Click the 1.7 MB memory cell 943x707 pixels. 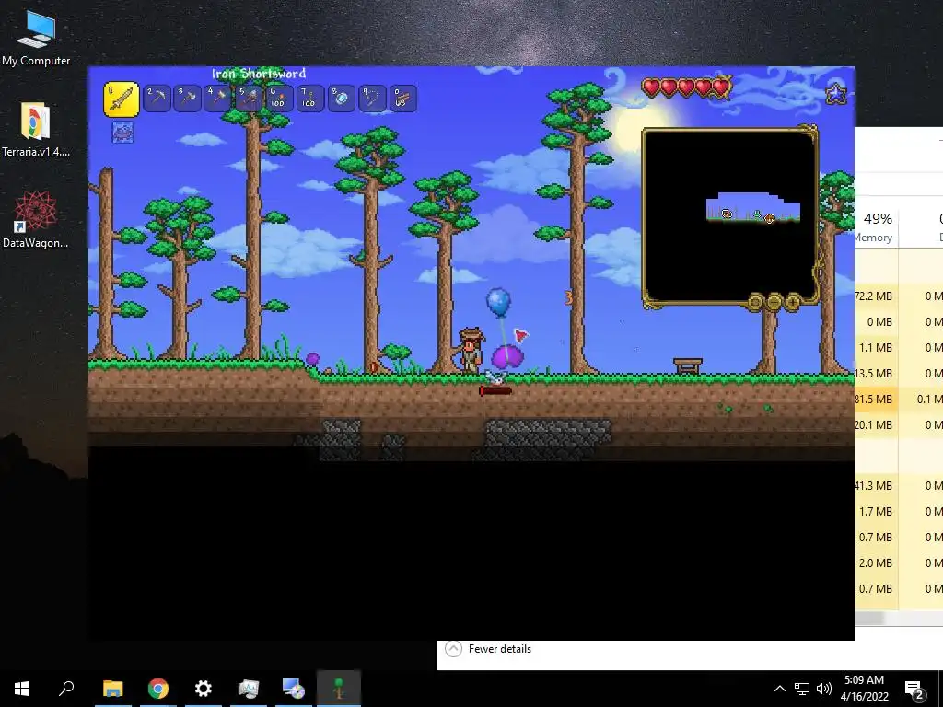click(877, 512)
